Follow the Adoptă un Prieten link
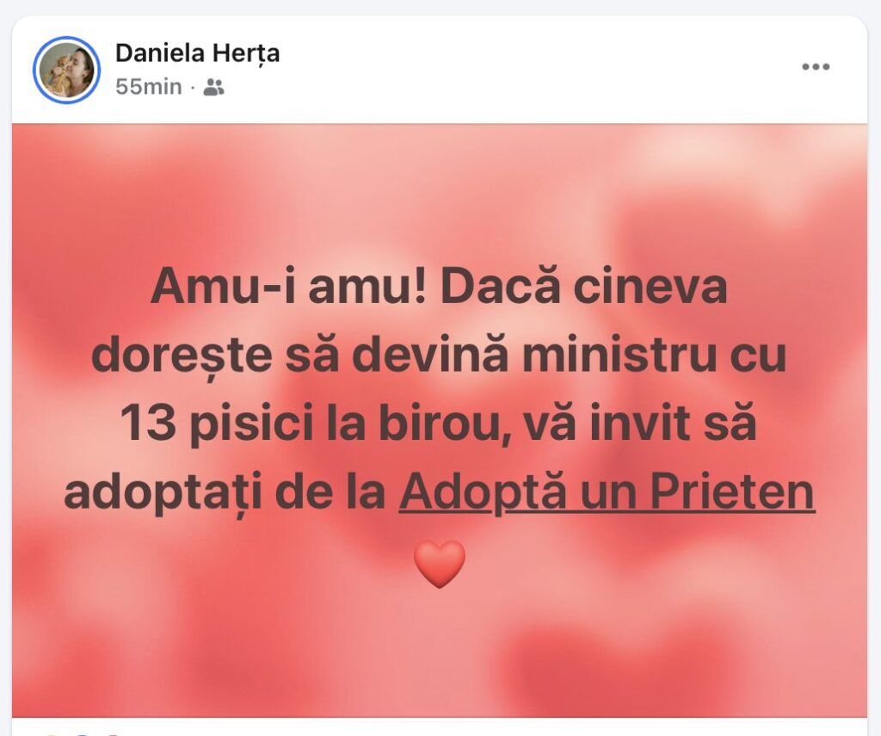The image size is (881, 736). [607, 492]
